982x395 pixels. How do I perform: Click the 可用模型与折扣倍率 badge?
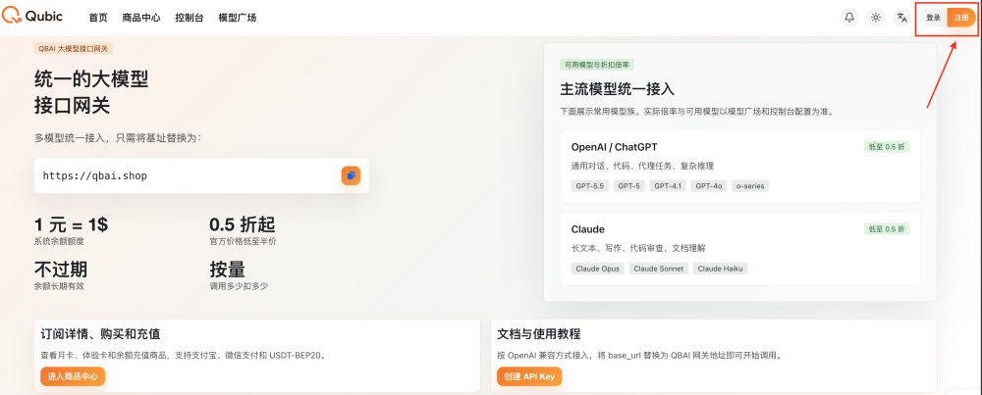(598, 65)
